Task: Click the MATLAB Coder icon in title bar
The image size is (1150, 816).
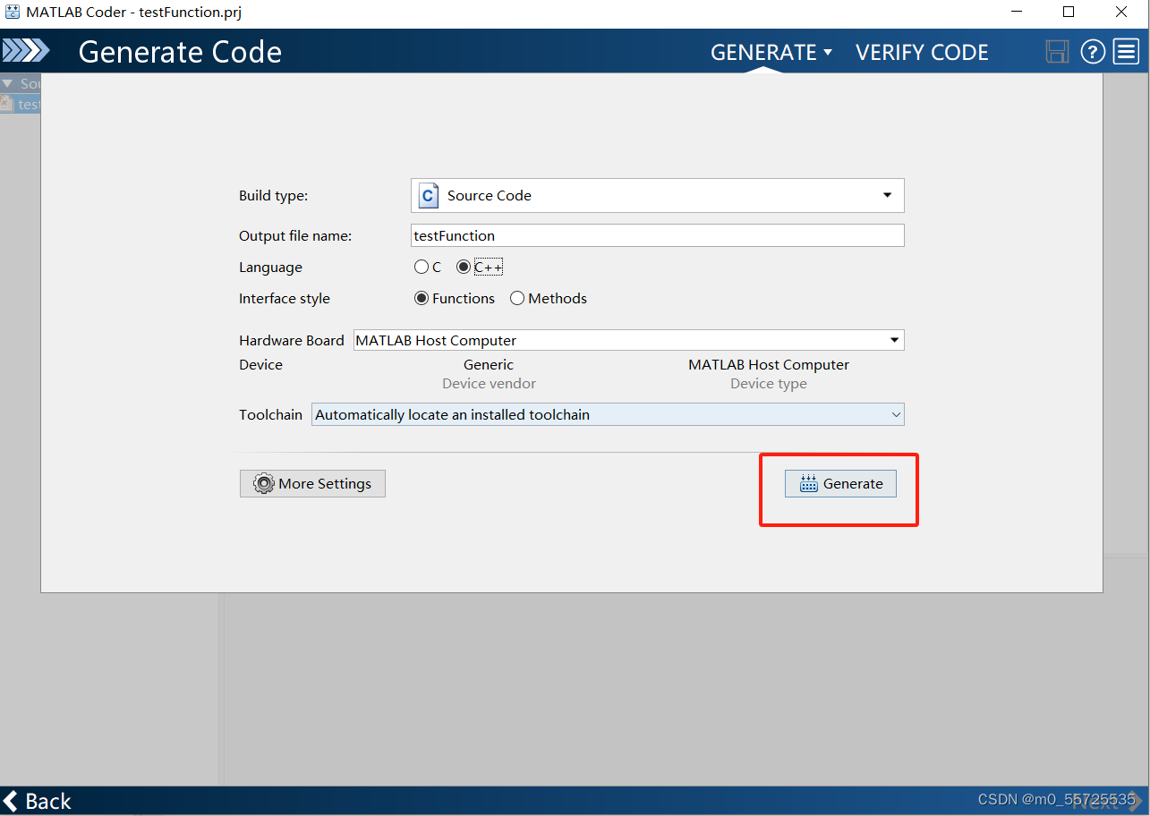Action: (13, 12)
